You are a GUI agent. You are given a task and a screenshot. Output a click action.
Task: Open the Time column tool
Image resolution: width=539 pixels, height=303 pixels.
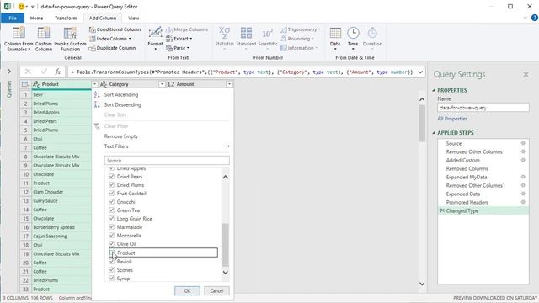pos(353,39)
